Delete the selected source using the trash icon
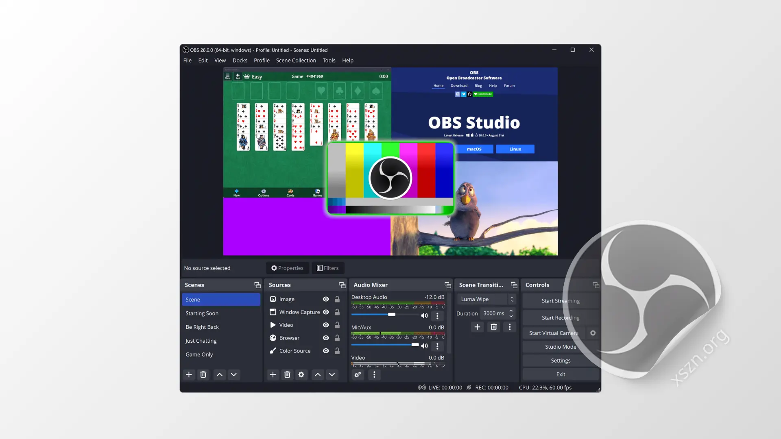The image size is (781, 439). 287,374
